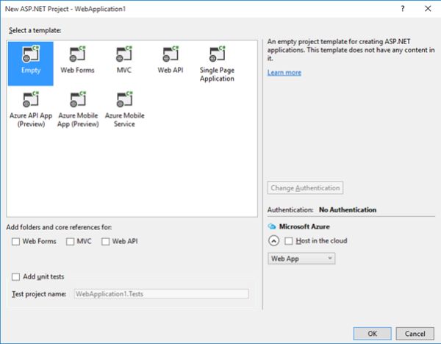Confirm with the OK button

(x=372, y=334)
